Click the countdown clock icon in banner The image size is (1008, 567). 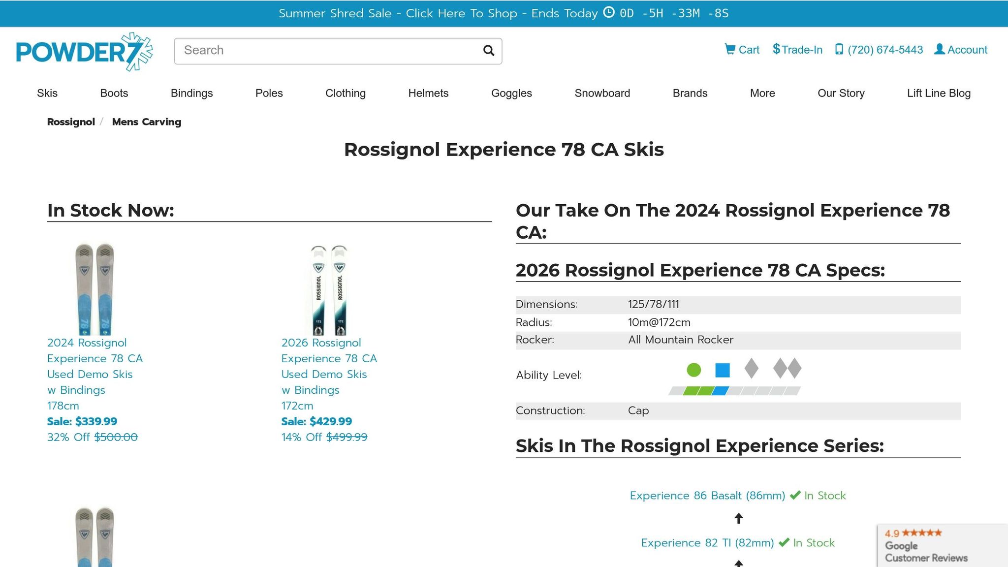609,12
